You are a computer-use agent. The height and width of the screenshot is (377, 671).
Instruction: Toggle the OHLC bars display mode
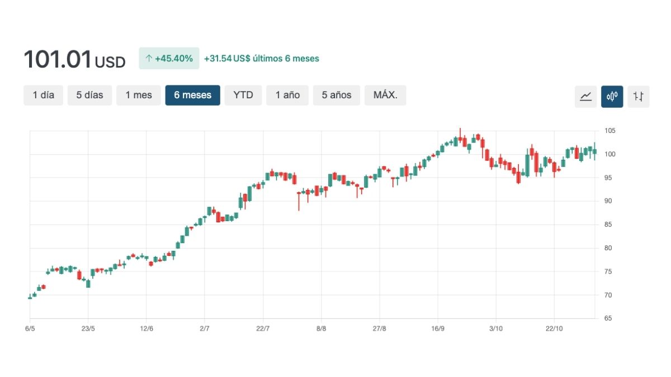pos(638,96)
